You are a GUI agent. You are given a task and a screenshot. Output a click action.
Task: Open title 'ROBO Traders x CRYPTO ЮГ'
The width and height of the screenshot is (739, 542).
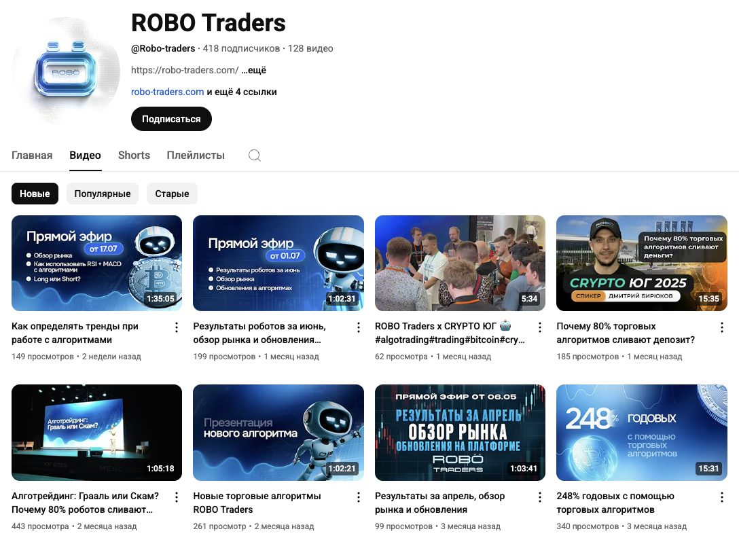tap(450, 333)
